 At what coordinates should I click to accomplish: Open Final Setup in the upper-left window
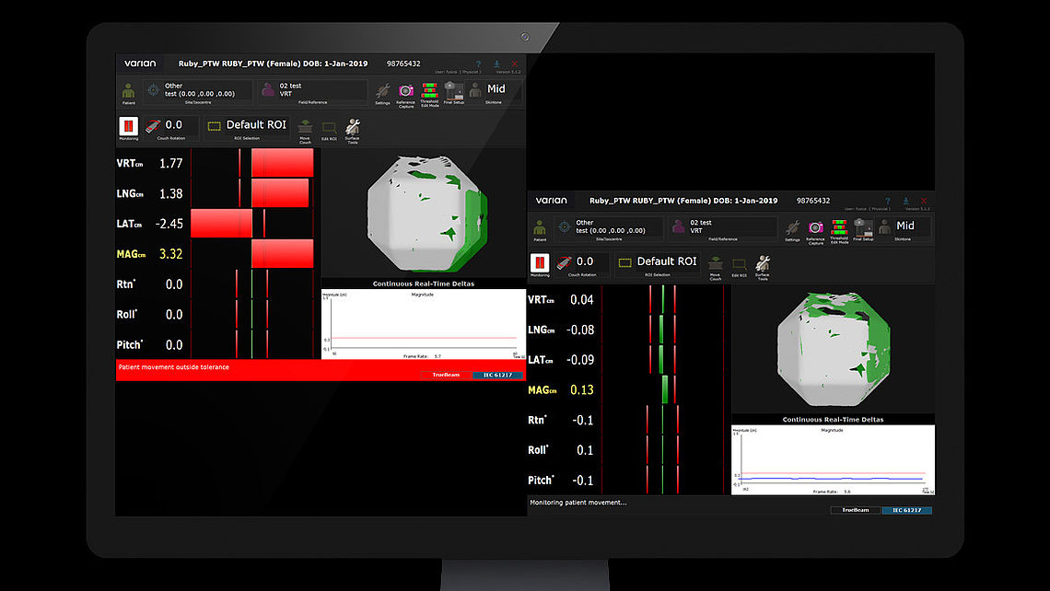(x=453, y=90)
